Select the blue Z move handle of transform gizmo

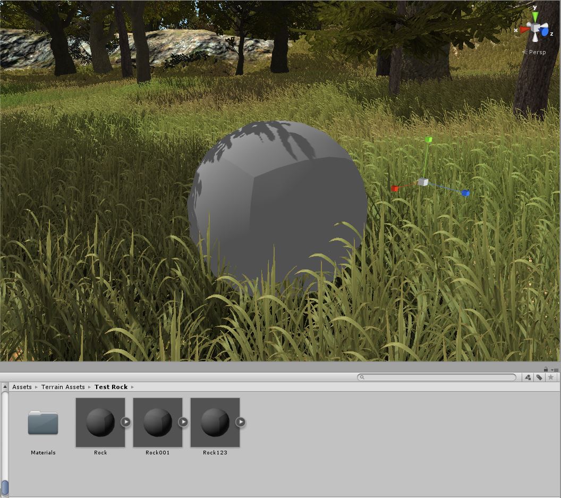[466, 193]
